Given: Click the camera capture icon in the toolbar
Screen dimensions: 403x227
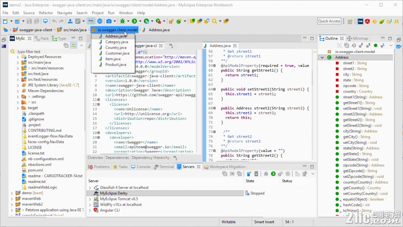Looking at the screenshot, I should point(109,21).
